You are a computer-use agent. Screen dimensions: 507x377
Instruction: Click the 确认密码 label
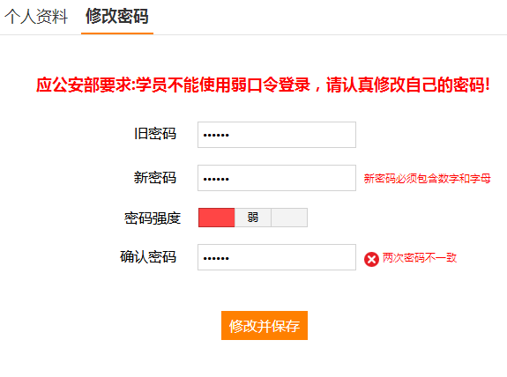click(x=148, y=257)
